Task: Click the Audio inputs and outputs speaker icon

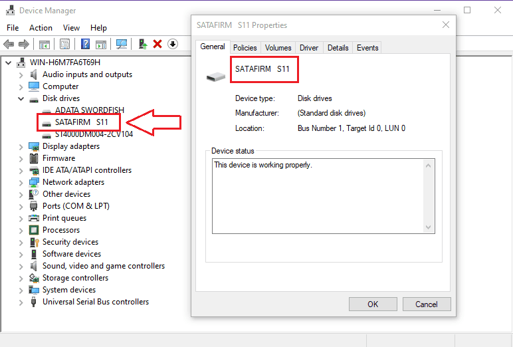Action: pos(33,74)
